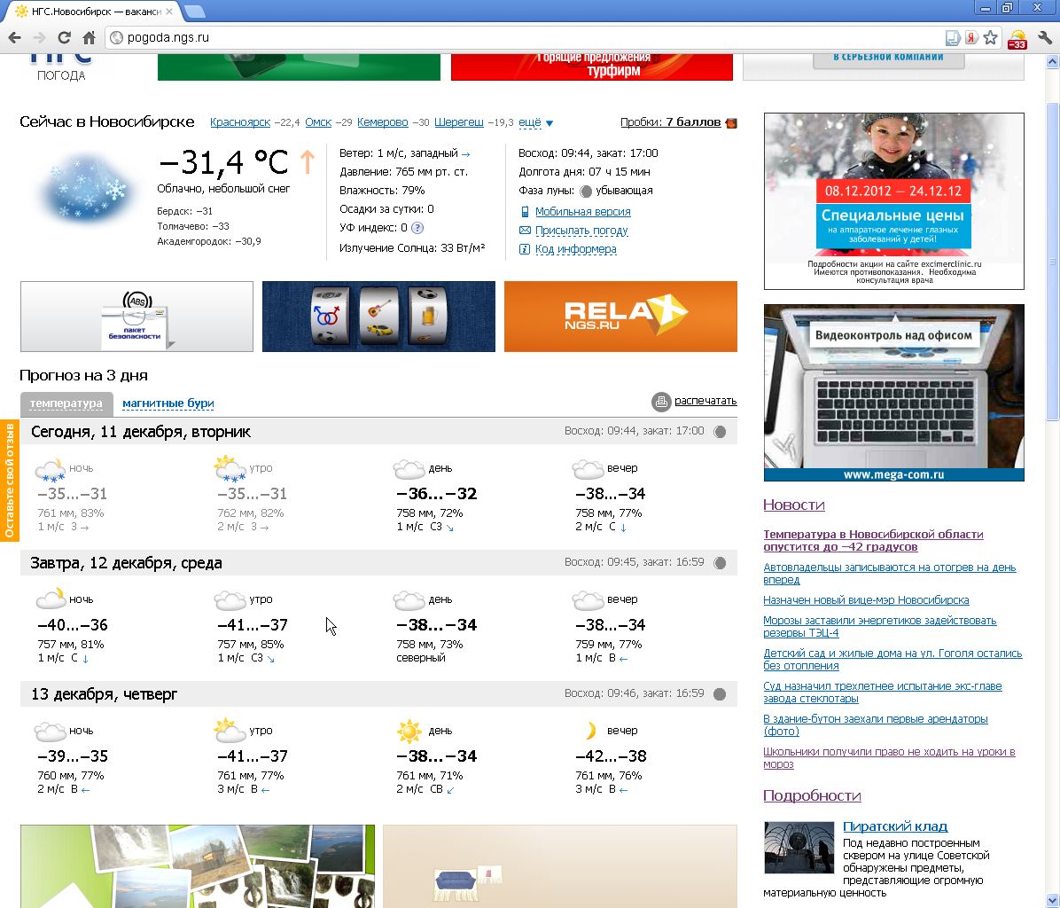
Task: Click the 'Пиратский клад' article thumbnail
Action: click(799, 848)
